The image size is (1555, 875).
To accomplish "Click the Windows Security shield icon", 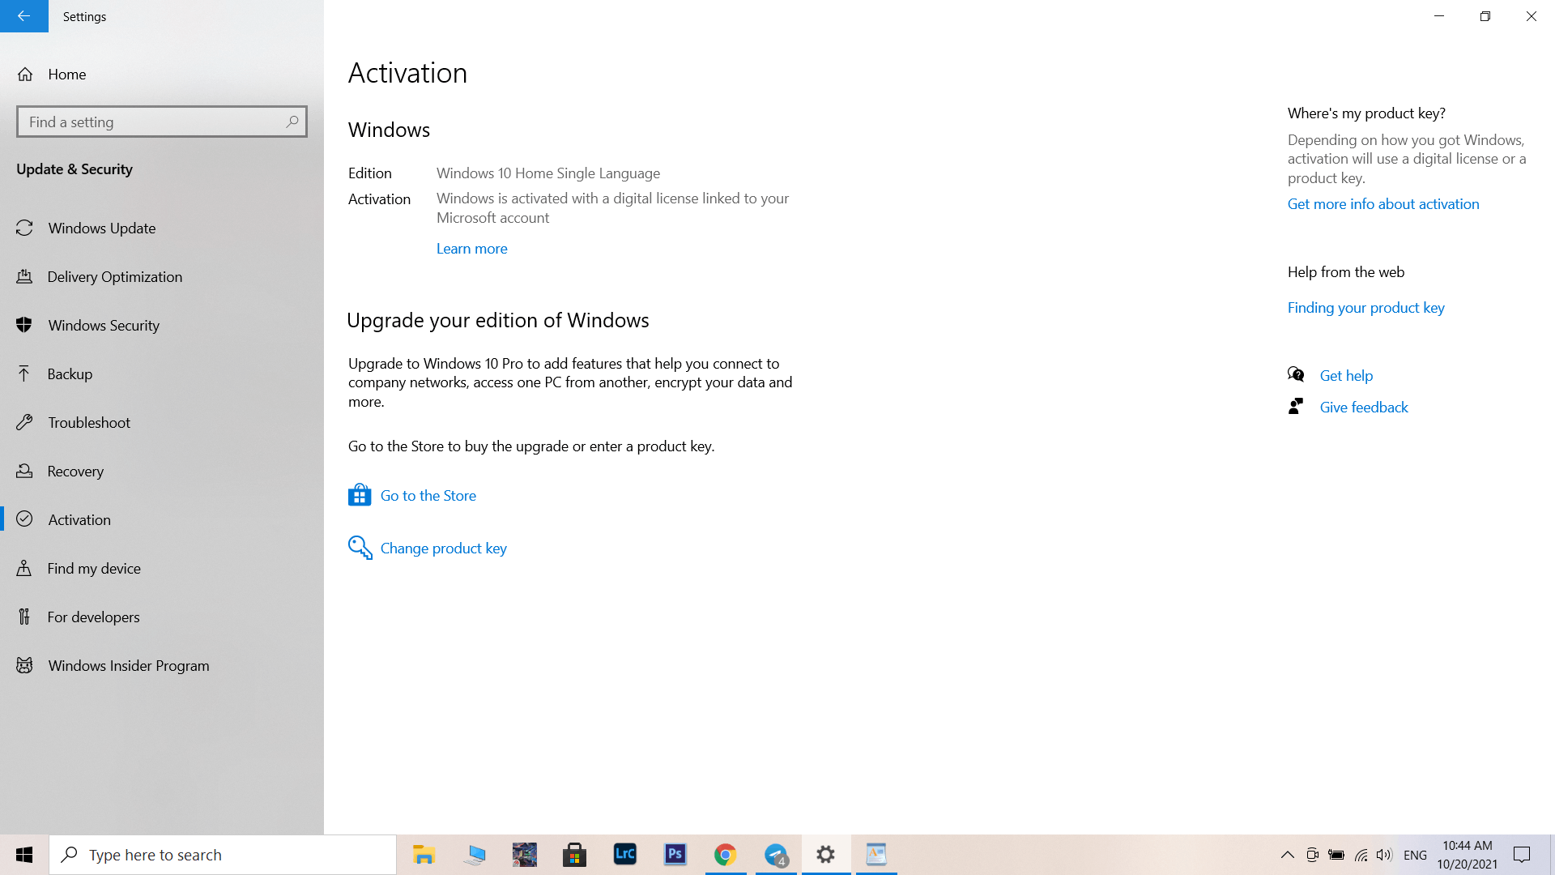I will pos(24,325).
